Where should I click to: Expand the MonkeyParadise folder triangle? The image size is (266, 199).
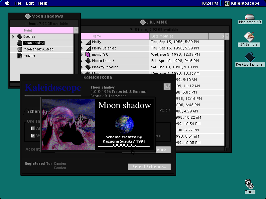[x=82, y=67]
